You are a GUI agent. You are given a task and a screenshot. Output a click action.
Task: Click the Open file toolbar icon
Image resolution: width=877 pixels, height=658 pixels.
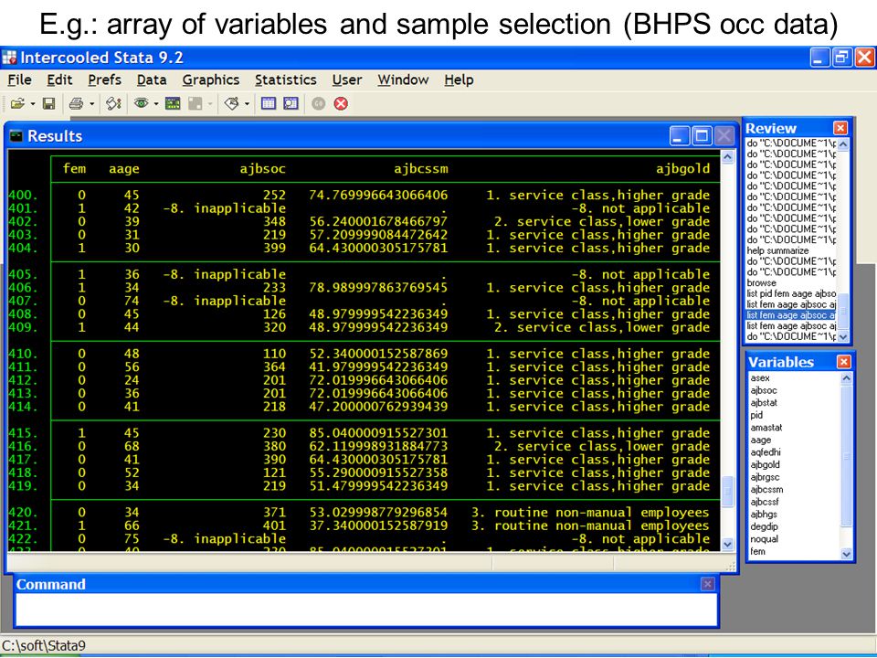pyautogui.click(x=17, y=103)
